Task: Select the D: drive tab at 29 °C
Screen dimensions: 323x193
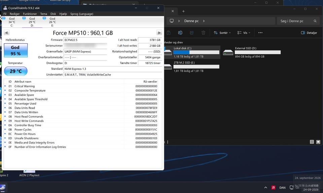Action: click(x=32, y=22)
